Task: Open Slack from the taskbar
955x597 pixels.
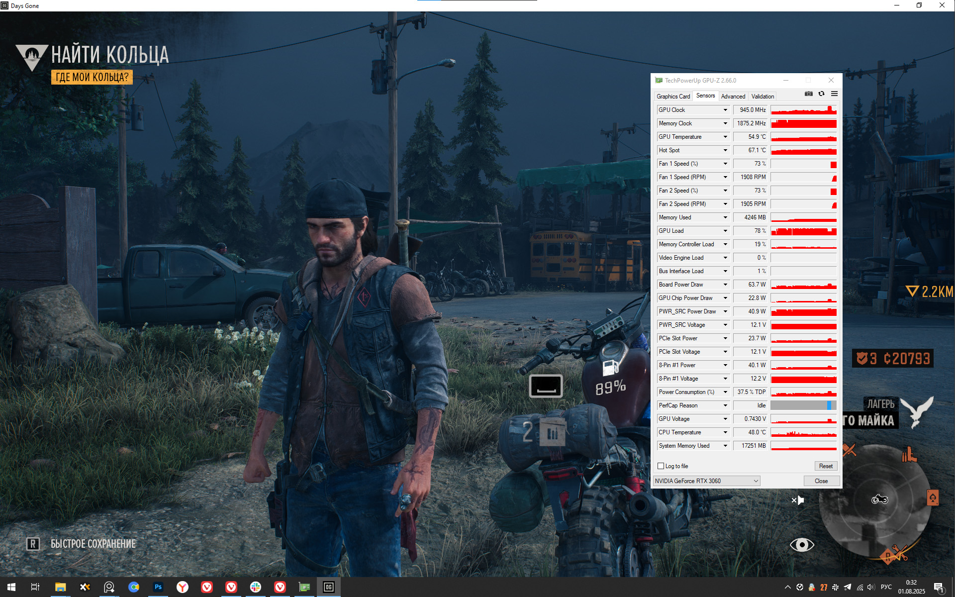Action: 256,587
